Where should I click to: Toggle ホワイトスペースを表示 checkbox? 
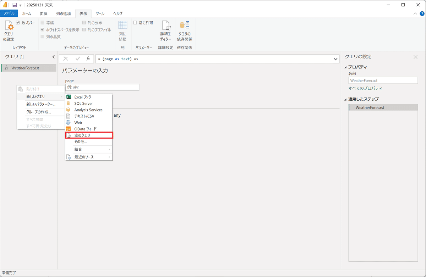(43, 29)
